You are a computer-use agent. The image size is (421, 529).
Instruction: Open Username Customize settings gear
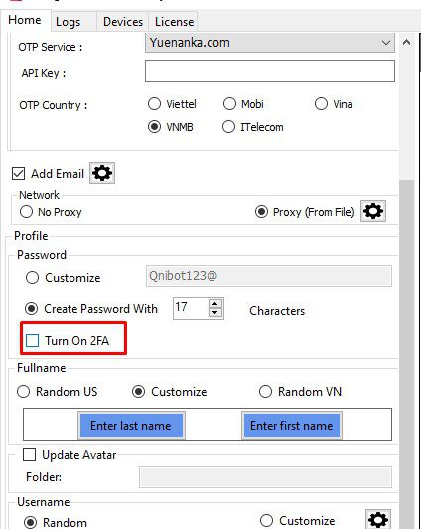(378, 520)
